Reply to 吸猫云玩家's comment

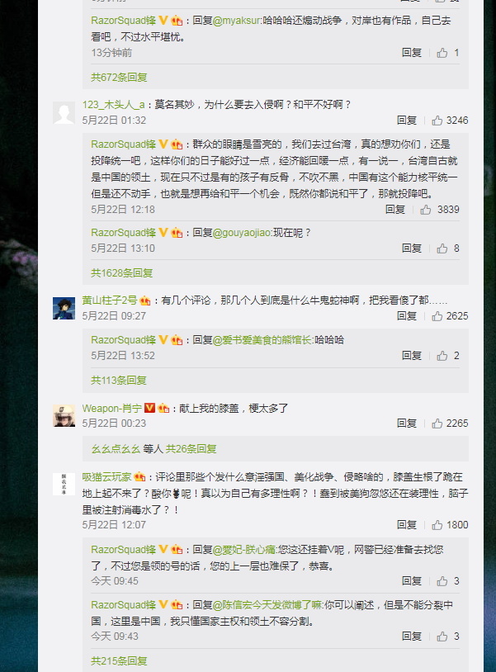(407, 525)
